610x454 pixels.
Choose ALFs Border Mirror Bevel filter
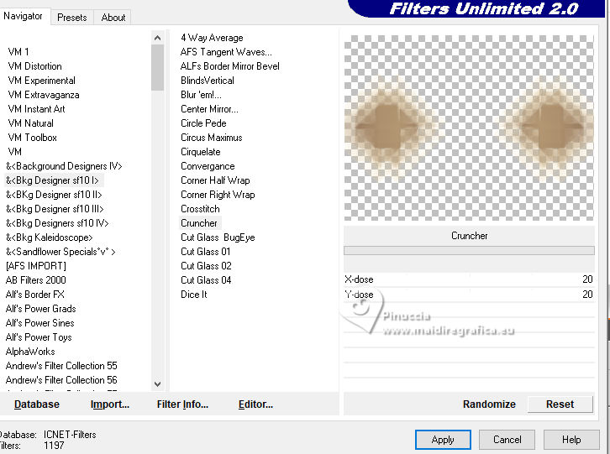(x=230, y=66)
